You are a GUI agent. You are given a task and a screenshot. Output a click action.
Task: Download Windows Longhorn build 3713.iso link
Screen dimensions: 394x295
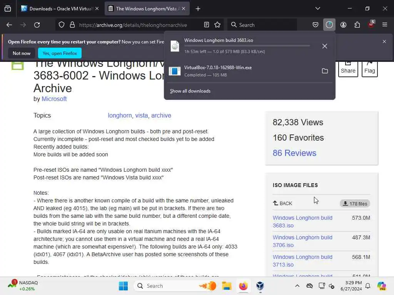point(302,261)
